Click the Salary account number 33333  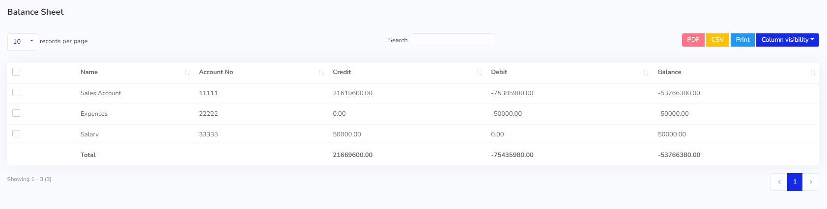208,134
